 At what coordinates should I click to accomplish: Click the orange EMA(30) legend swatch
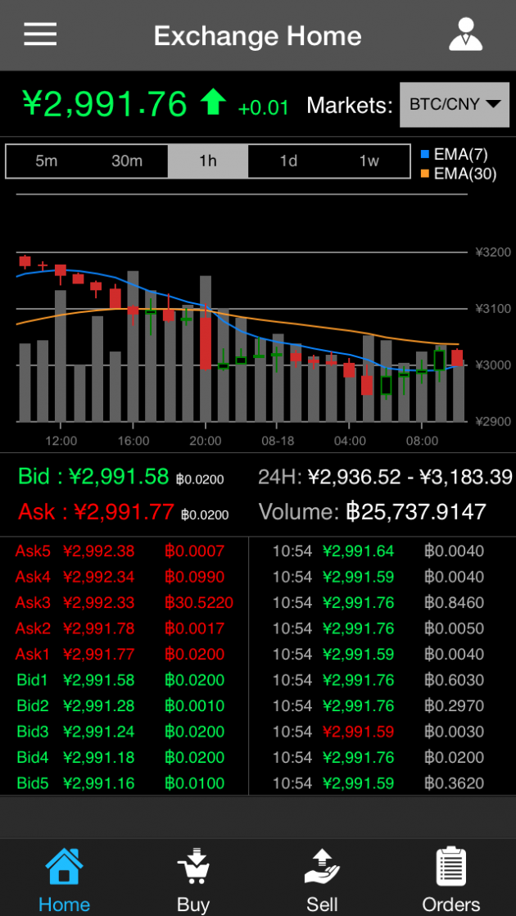424,174
